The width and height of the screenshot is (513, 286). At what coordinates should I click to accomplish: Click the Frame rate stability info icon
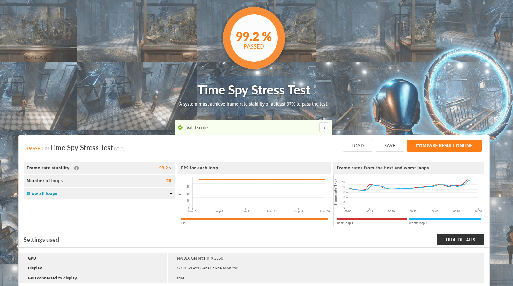coord(76,168)
